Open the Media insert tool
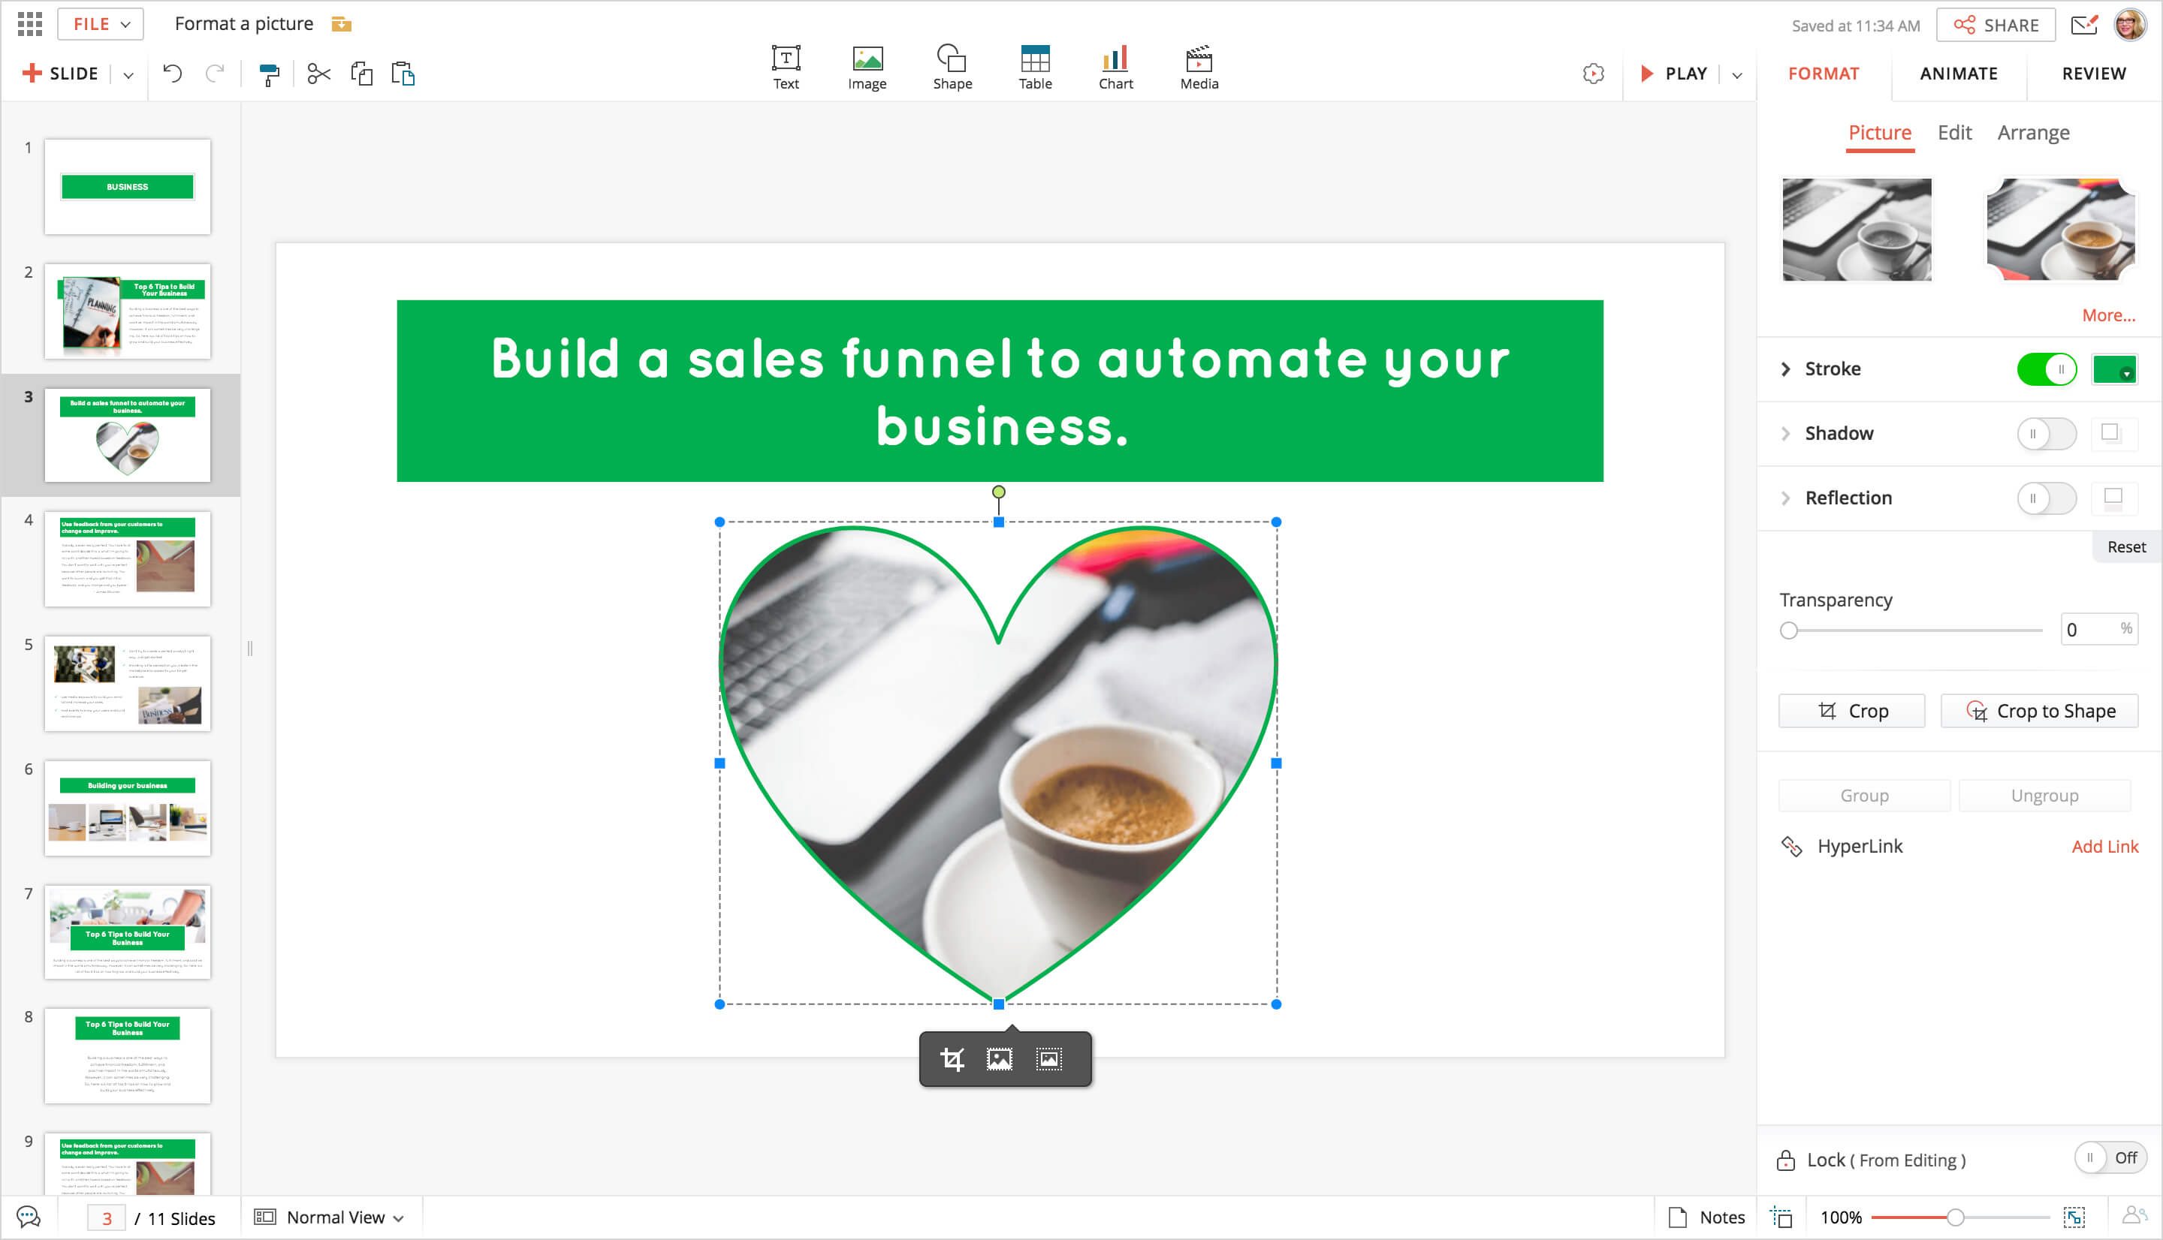This screenshot has width=2163, height=1240. click(x=1199, y=68)
